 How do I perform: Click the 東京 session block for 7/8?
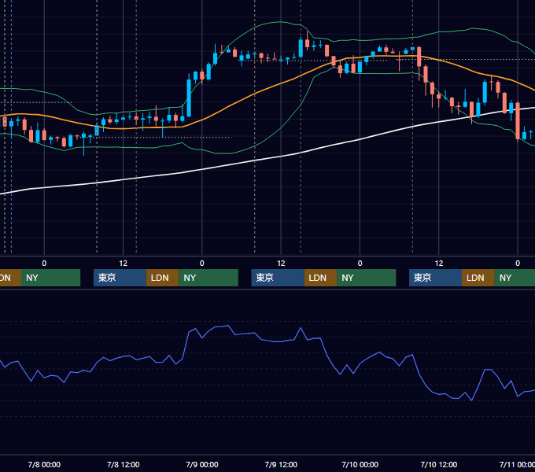120,278
